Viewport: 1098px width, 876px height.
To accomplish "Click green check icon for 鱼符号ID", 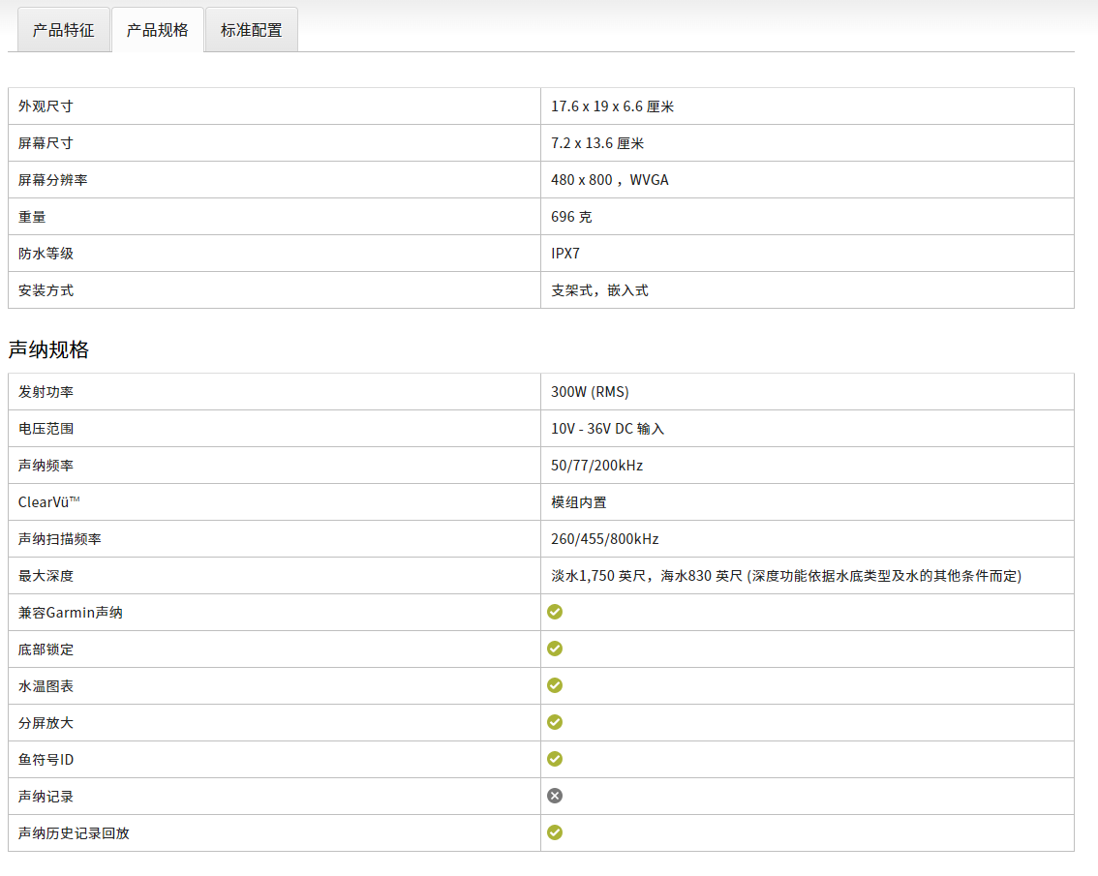I will (555, 759).
